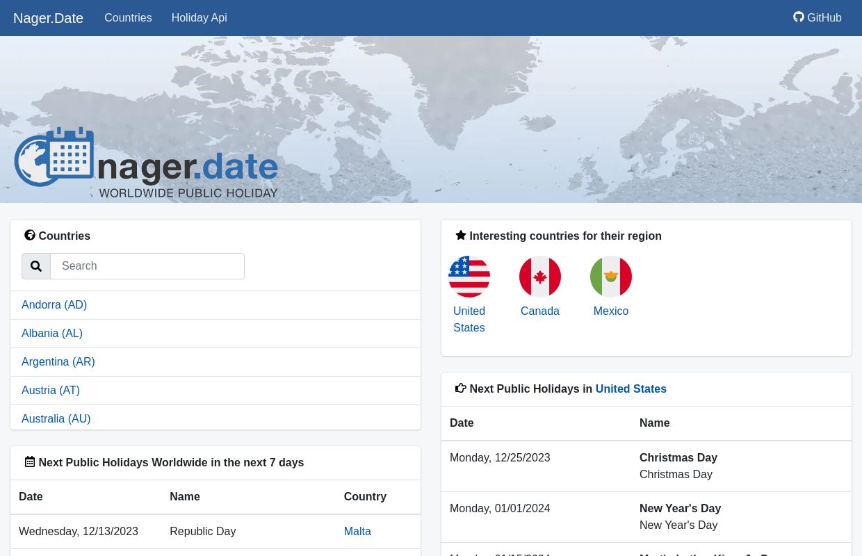Click the Date column header in United States table
This screenshot has width=862, height=556.
(x=462, y=423)
